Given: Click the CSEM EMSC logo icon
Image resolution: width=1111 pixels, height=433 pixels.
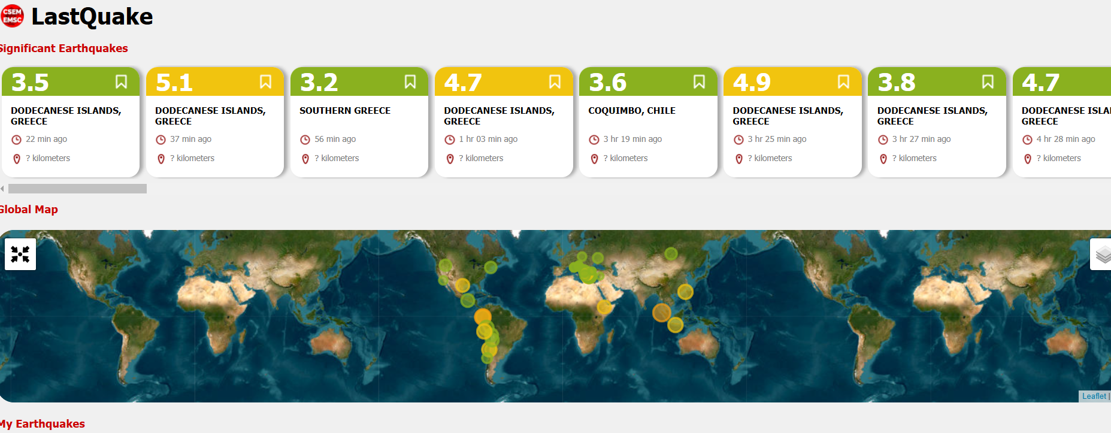Looking at the screenshot, I should (12, 16).
